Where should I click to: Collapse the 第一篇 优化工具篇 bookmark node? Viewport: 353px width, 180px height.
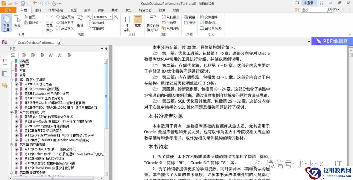[x=11, y=80]
